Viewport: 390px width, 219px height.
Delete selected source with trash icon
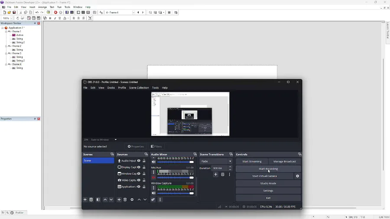pyautogui.click(x=125, y=200)
